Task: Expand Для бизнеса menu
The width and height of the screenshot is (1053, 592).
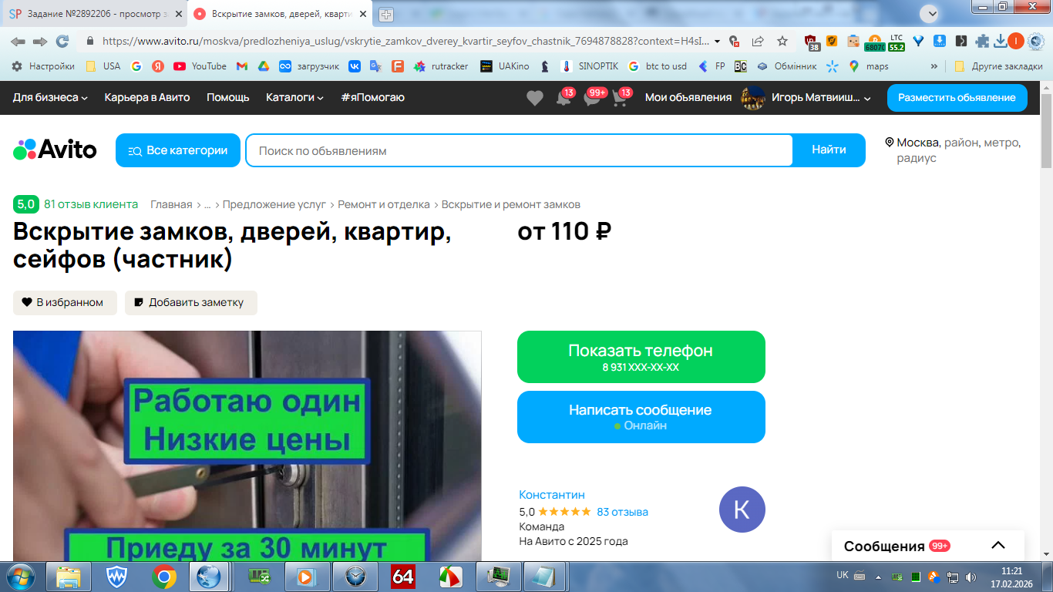Action: (50, 98)
